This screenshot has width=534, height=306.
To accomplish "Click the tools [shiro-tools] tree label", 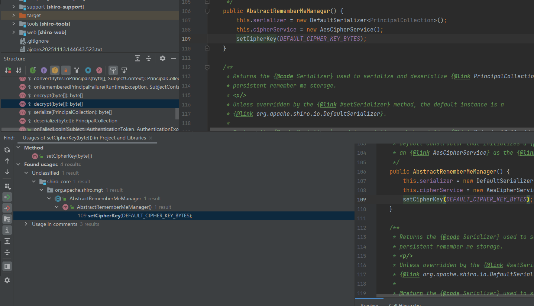I will (48, 24).
